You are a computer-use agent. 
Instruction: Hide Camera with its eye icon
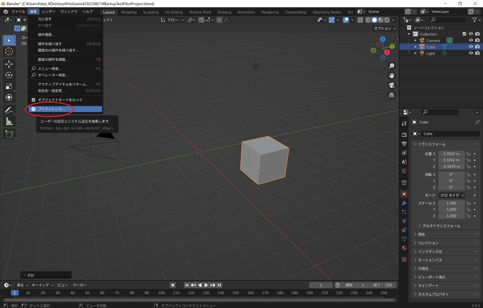pos(471,40)
